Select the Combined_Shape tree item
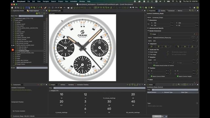The width and height of the screenshot is (210, 118). pyautogui.click(x=24, y=51)
